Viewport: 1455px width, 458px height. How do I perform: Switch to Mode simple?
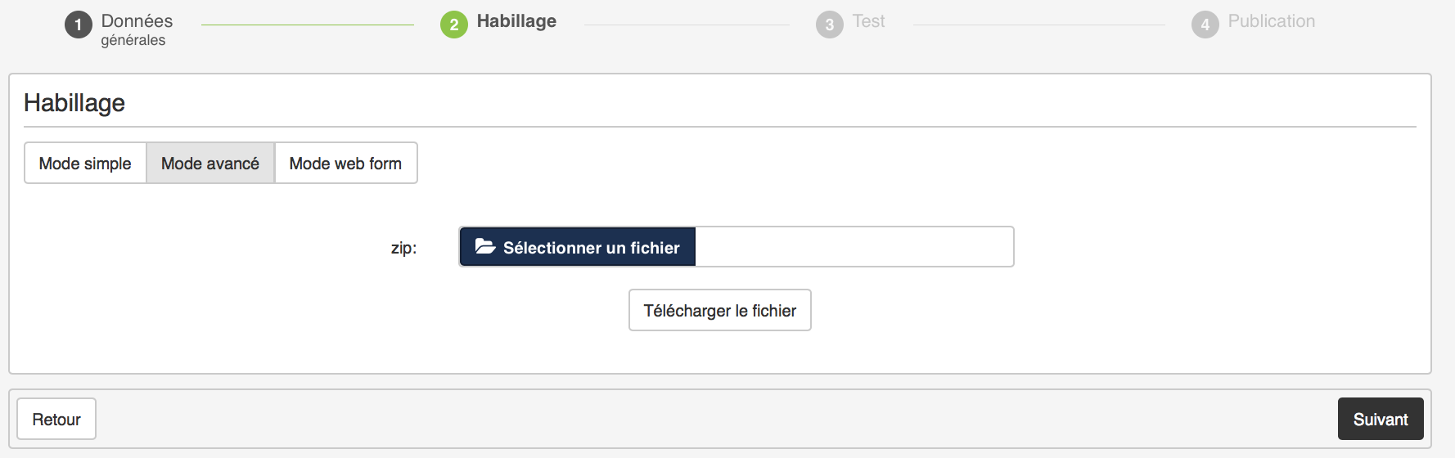click(85, 164)
